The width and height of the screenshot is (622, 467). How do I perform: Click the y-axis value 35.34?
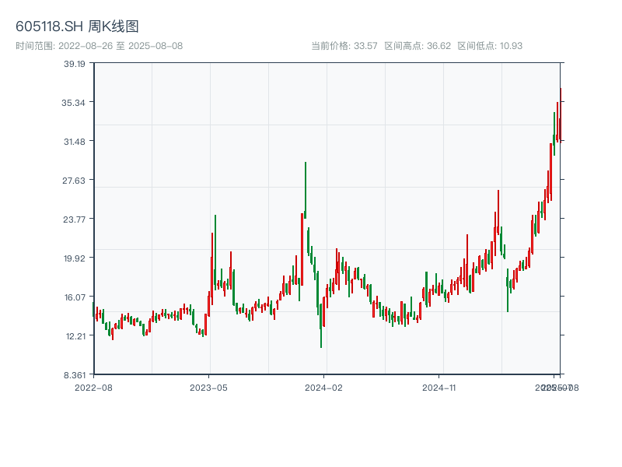tap(73, 103)
